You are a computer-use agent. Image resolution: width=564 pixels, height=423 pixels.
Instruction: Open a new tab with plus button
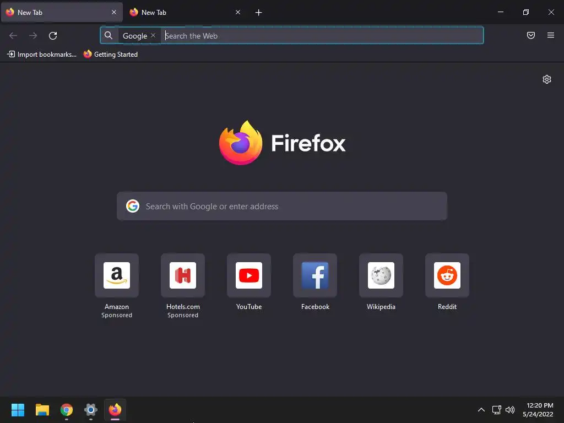pyautogui.click(x=259, y=13)
